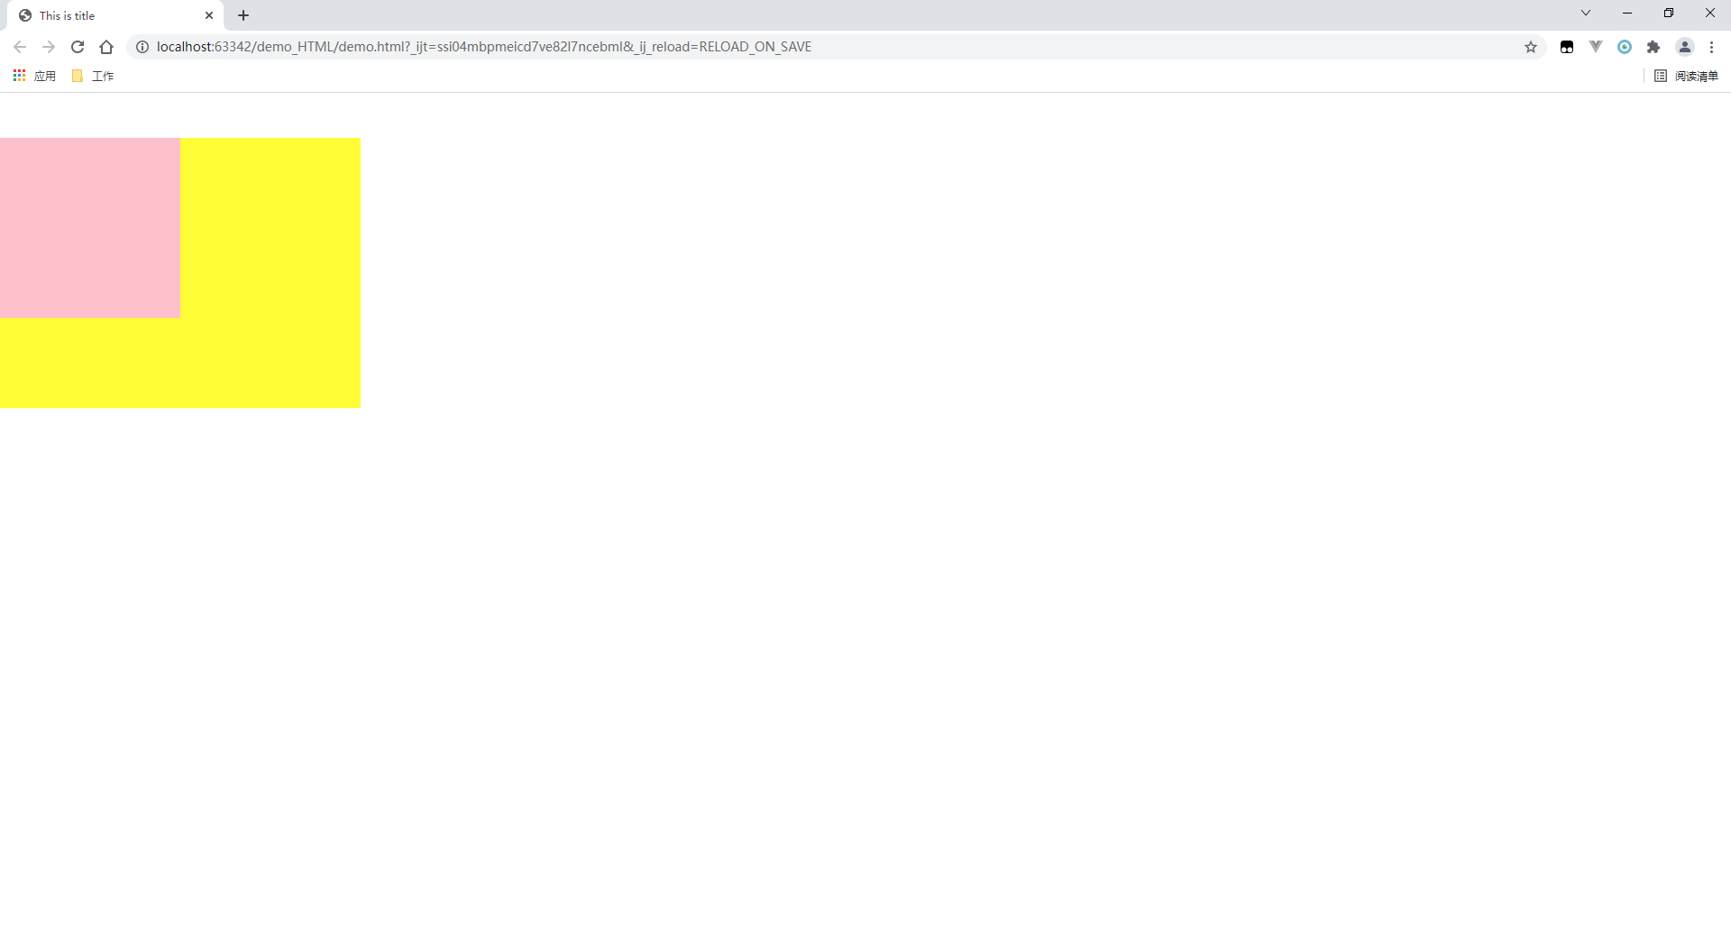Click the pink rectangle on the page

[90, 228]
